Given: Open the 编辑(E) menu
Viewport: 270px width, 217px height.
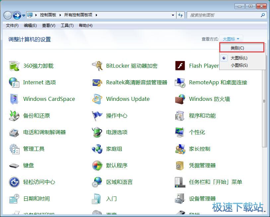Looking at the screenshot, I should 30,26.
